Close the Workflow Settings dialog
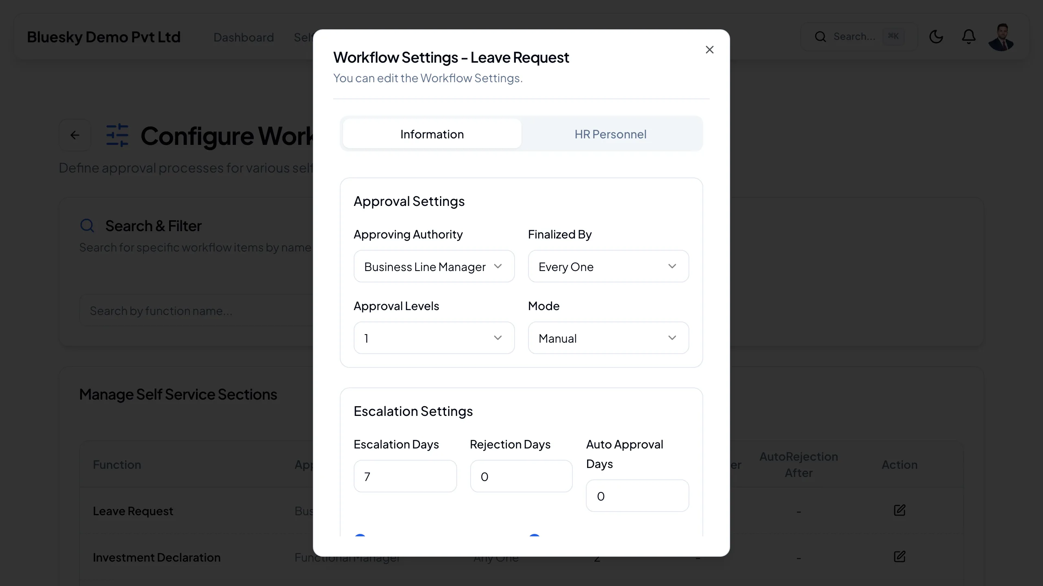Screen dimensions: 1043x586 709,50
